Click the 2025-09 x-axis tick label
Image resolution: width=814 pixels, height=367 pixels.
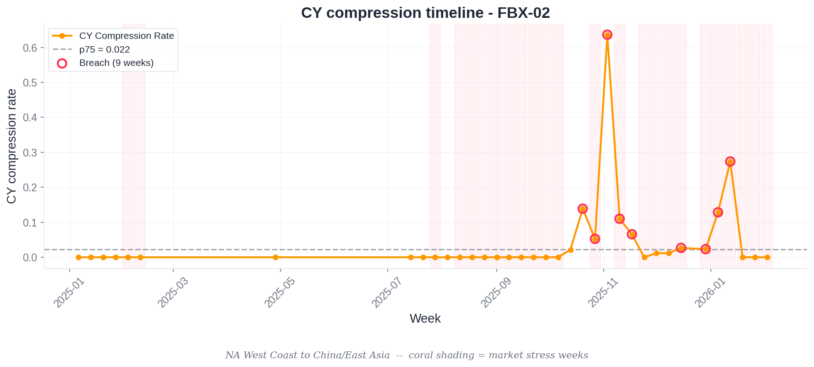[x=495, y=292]
